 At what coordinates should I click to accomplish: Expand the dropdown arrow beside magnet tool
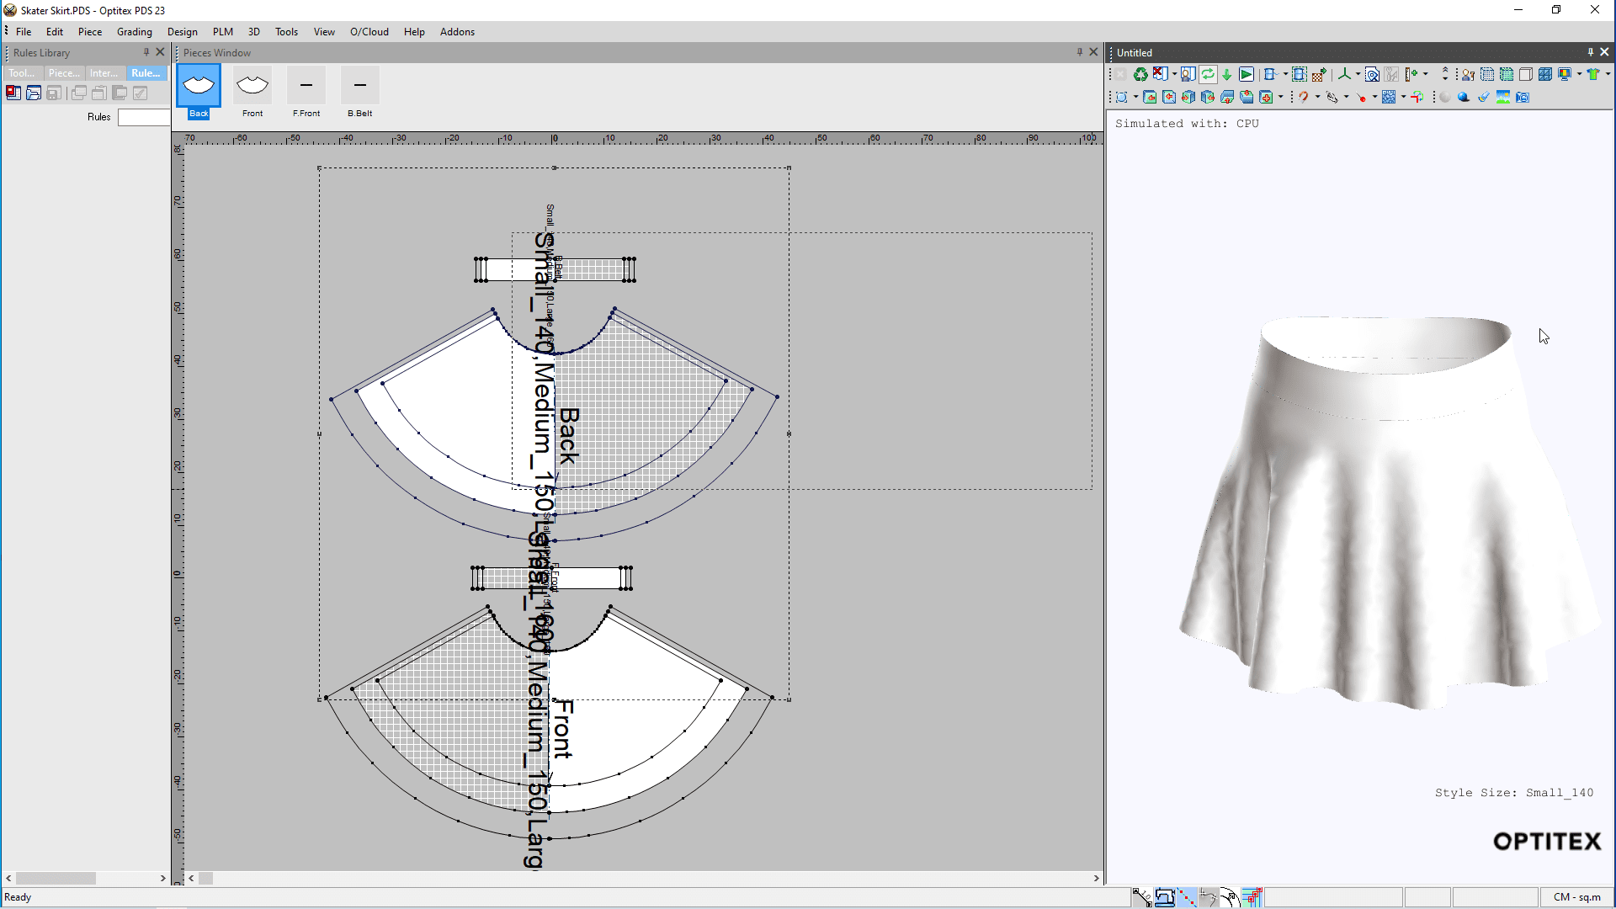point(1318,97)
